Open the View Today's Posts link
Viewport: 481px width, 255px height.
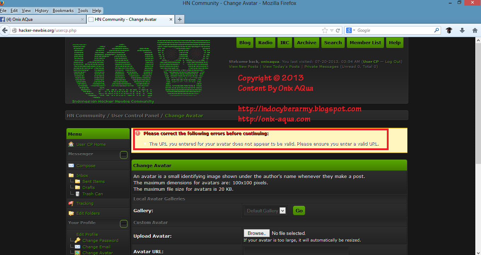tap(281, 66)
